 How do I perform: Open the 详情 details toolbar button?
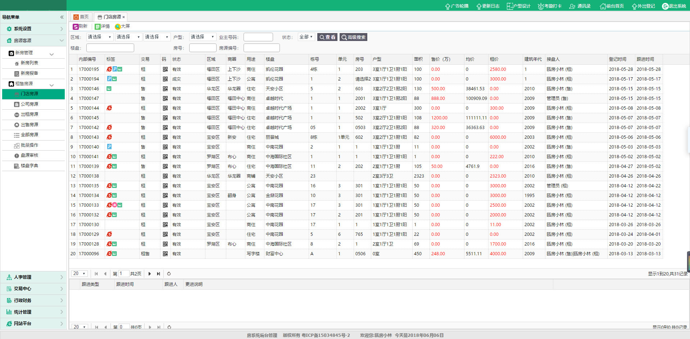(x=102, y=27)
